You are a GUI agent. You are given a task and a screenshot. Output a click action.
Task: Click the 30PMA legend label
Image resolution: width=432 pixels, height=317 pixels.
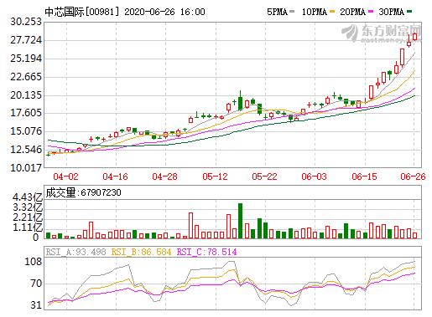click(392, 12)
